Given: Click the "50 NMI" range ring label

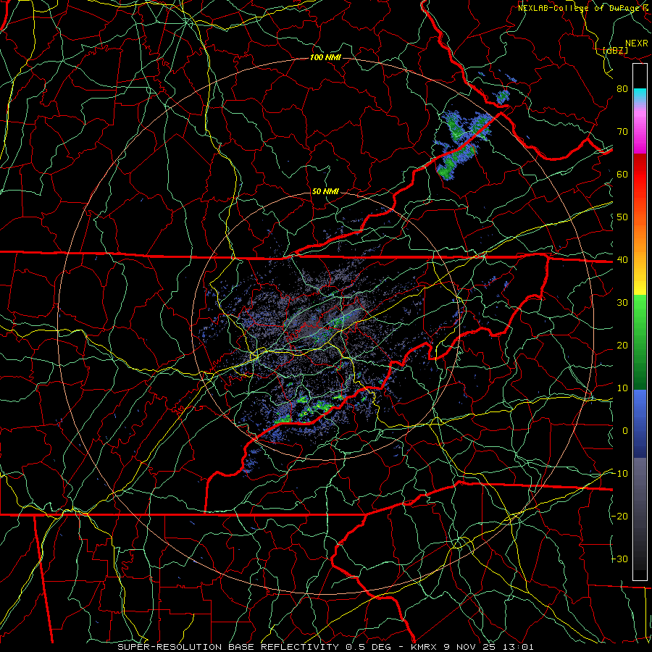Looking at the screenshot, I should (x=325, y=192).
